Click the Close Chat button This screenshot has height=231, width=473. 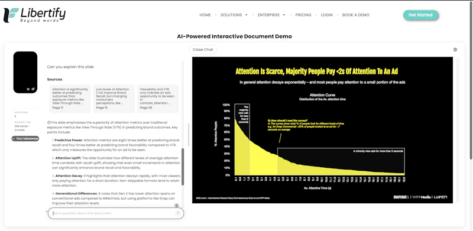(203, 50)
